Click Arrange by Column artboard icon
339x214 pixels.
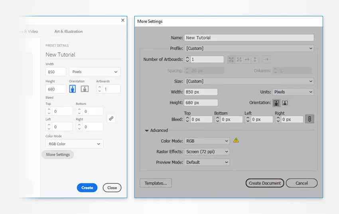[x=255, y=60]
